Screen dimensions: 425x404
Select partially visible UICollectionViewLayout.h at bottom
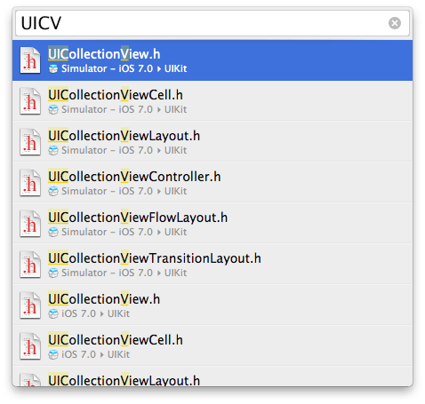(212, 376)
